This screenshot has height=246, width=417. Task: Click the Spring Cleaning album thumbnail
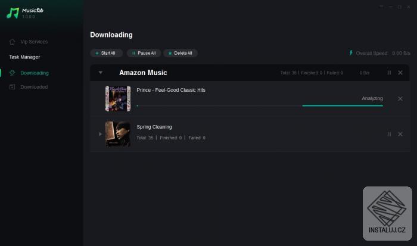[x=118, y=134]
